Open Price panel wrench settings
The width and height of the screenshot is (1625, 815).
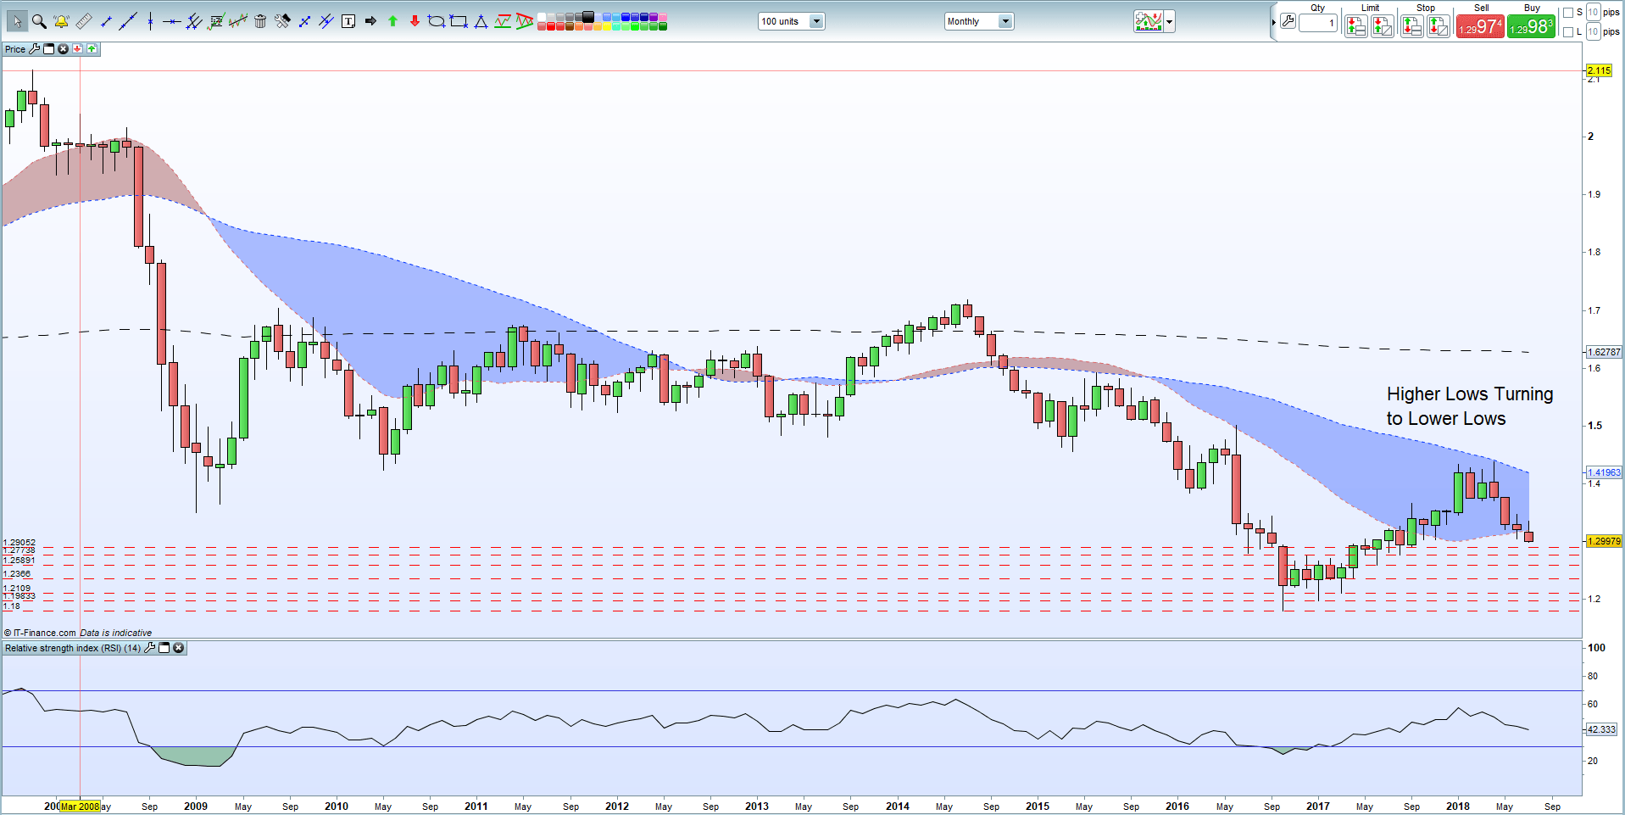[35, 49]
